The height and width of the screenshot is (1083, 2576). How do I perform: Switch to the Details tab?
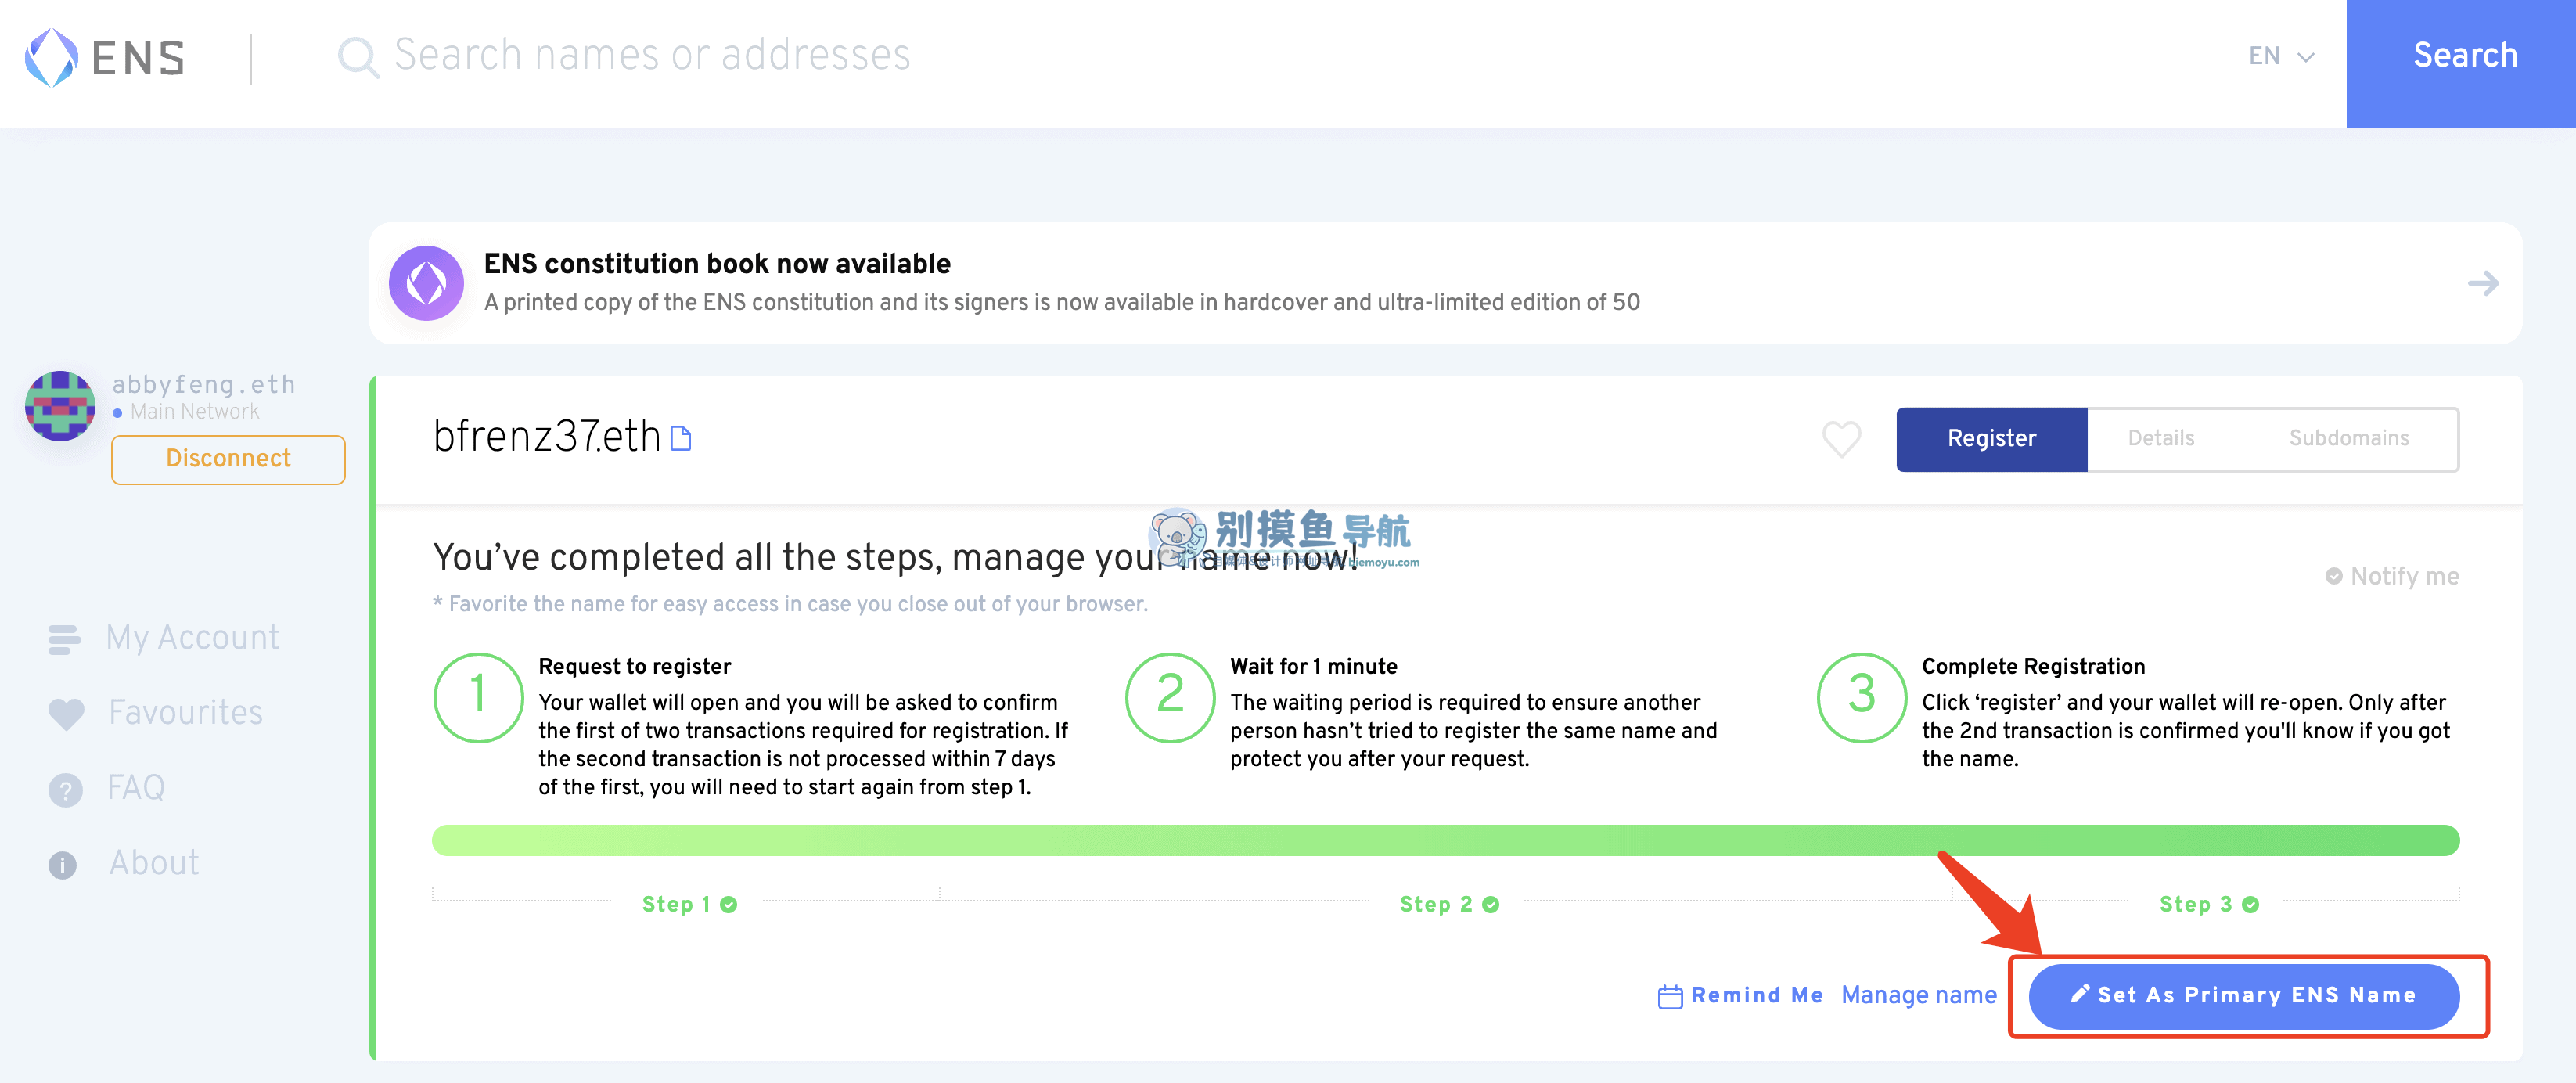click(x=2160, y=439)
